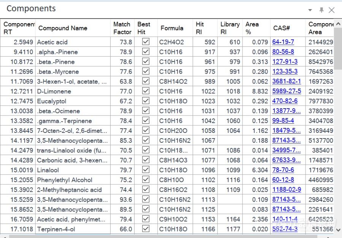Sort by Compound Name column header

click(x=73, y=28)
